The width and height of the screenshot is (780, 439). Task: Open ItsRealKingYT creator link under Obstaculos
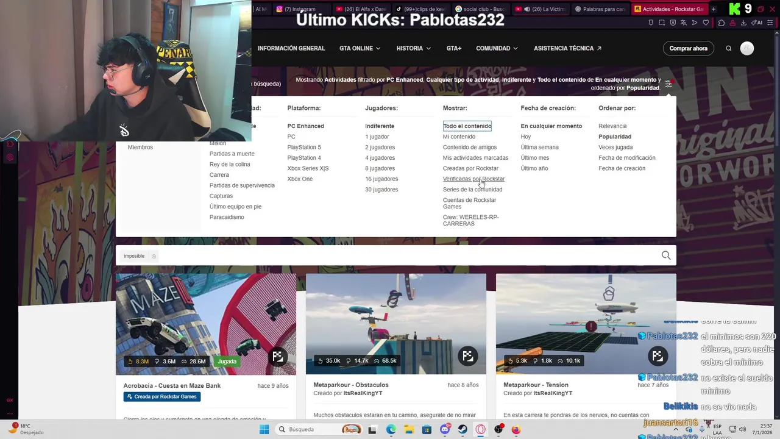point(363,394)
